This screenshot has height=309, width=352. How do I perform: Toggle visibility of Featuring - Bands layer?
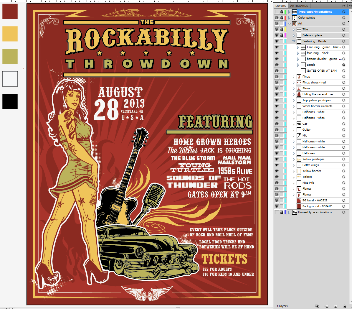(x=277, y=41)
